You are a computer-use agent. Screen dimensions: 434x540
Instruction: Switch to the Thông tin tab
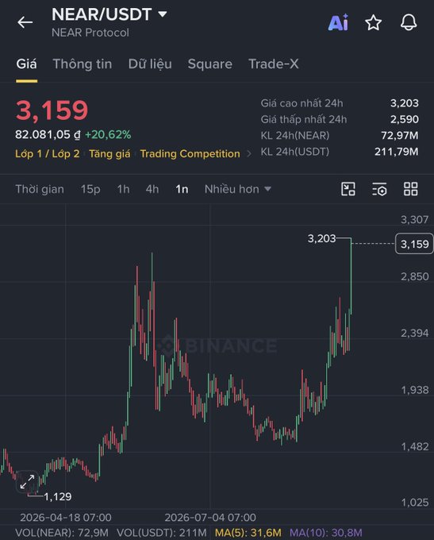(x=83, y=64)
